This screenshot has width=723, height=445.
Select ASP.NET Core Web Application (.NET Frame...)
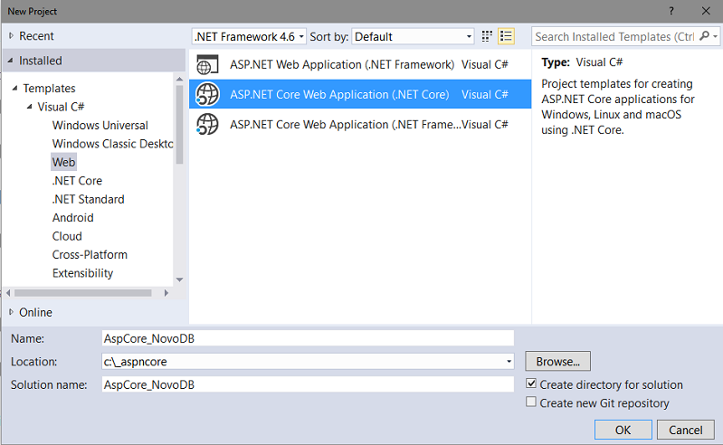pos(360,125)
